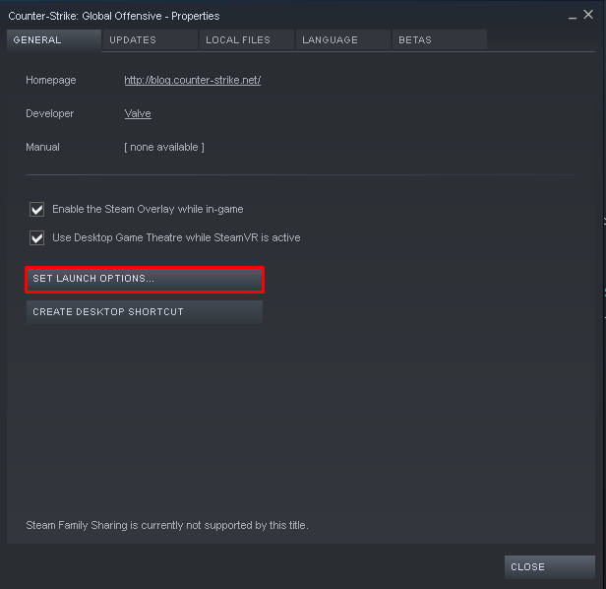Click the Counter-Strike Properties title bar text
Image resolution: width=606 pixels, height=589 pixels.
(114, 16)
